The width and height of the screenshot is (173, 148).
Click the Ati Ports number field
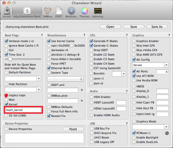click(x=162, y=72)
